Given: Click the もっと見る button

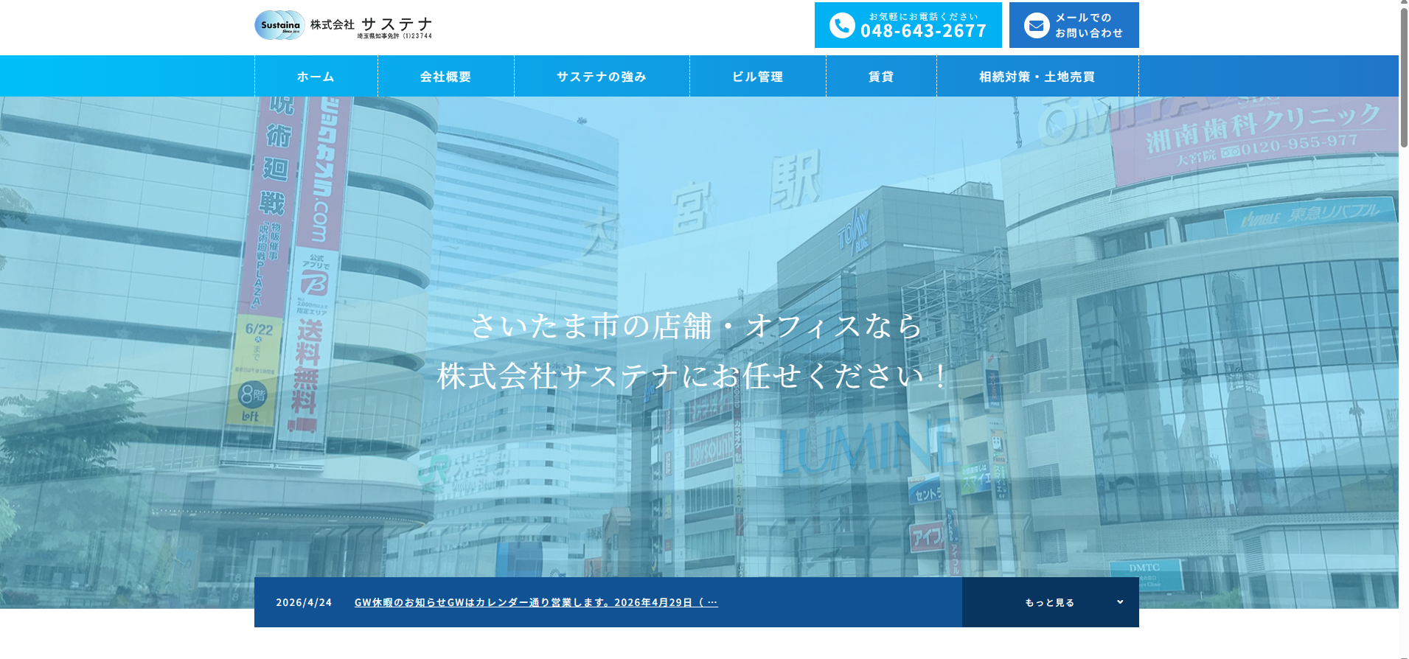Looking at the screenshot, I should pyautogui.click(x=1051, y=602).
